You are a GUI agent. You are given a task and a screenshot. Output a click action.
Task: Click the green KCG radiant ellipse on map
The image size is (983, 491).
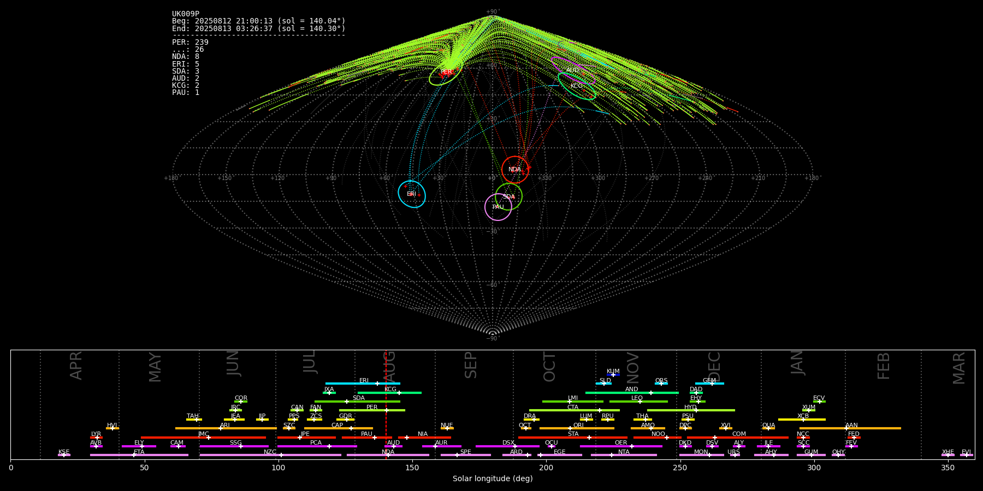tap(577, 86)
